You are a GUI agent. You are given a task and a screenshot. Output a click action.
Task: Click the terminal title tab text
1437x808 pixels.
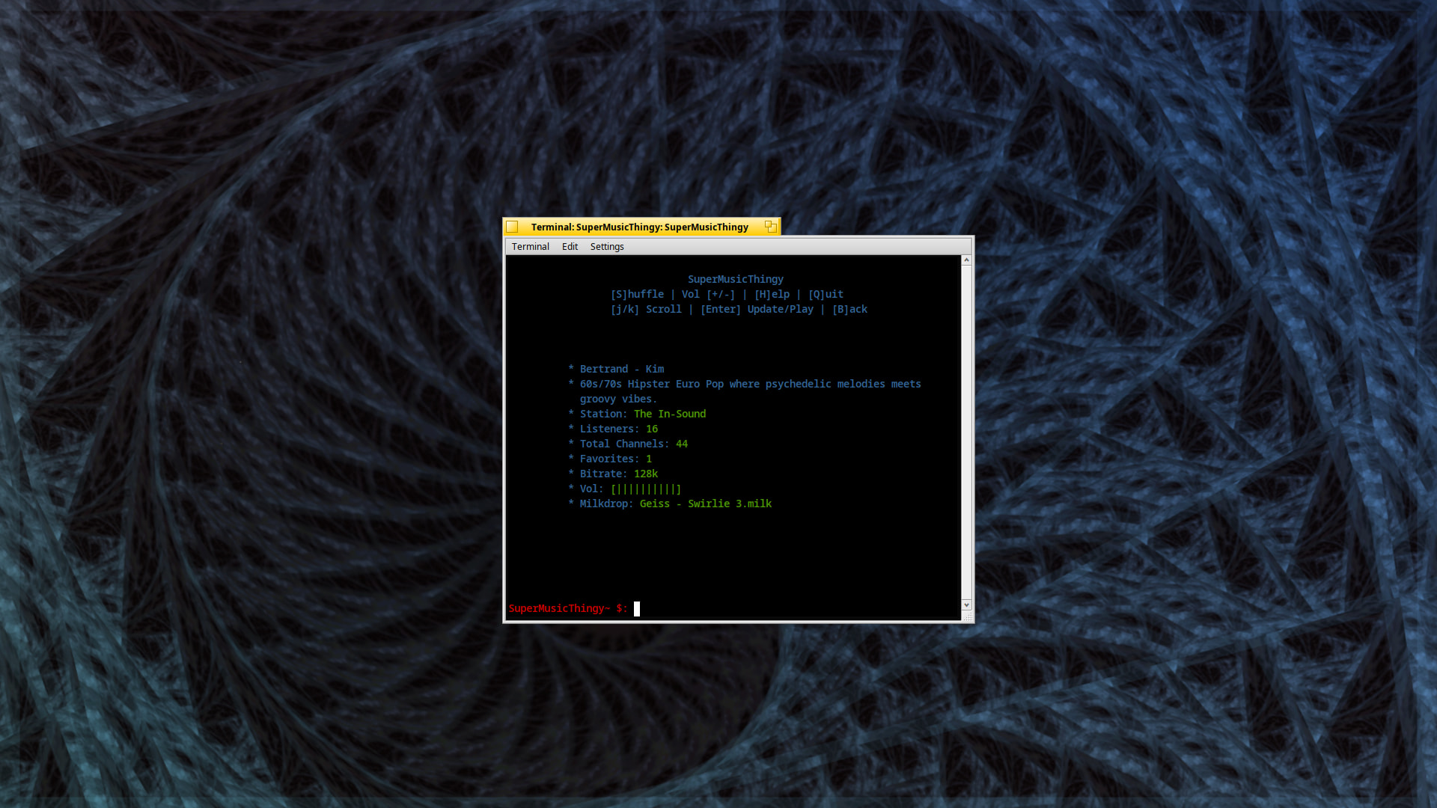(x=639, y=227)
